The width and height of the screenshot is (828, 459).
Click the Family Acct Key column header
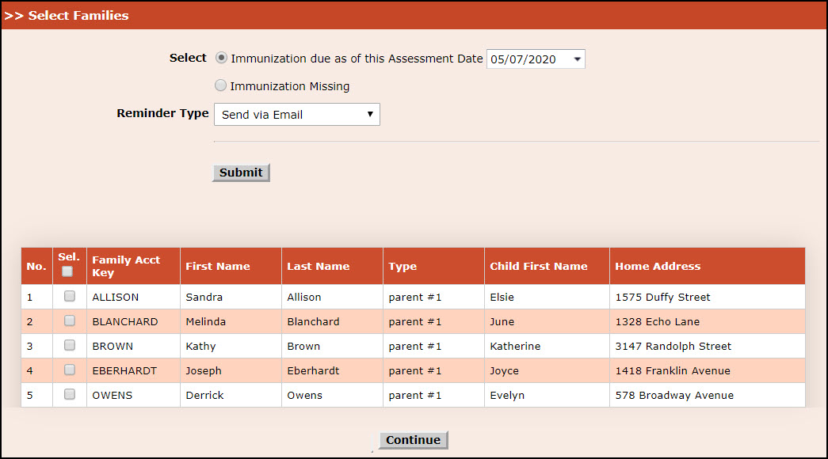(x=126, y=266)
